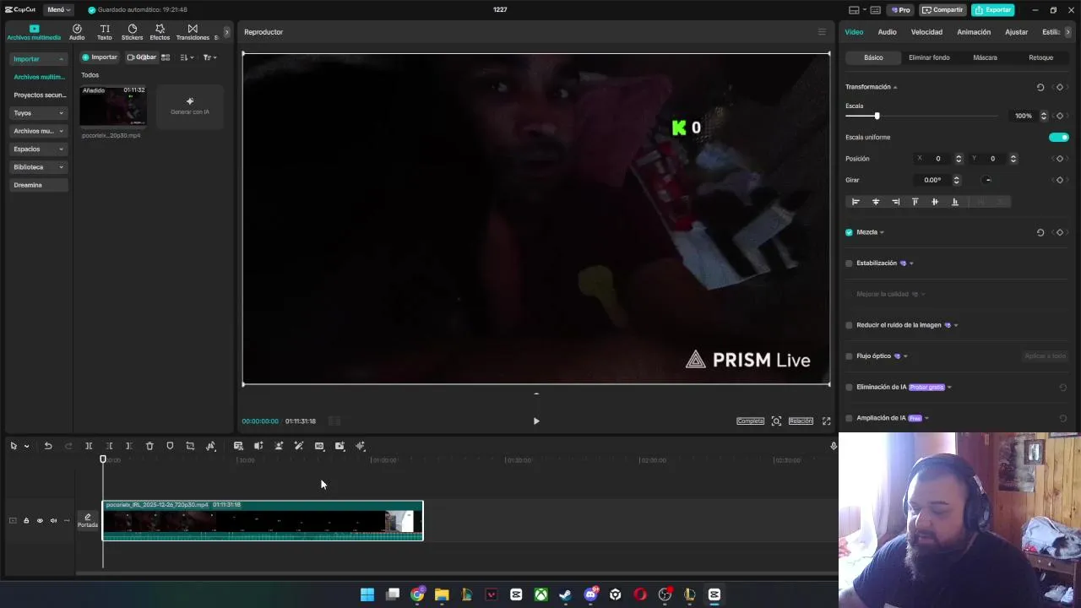Select the split clip tool in timeline toolbar
Screen dimensions: 1081x608
pyautogui.click(x=89, y=446)
